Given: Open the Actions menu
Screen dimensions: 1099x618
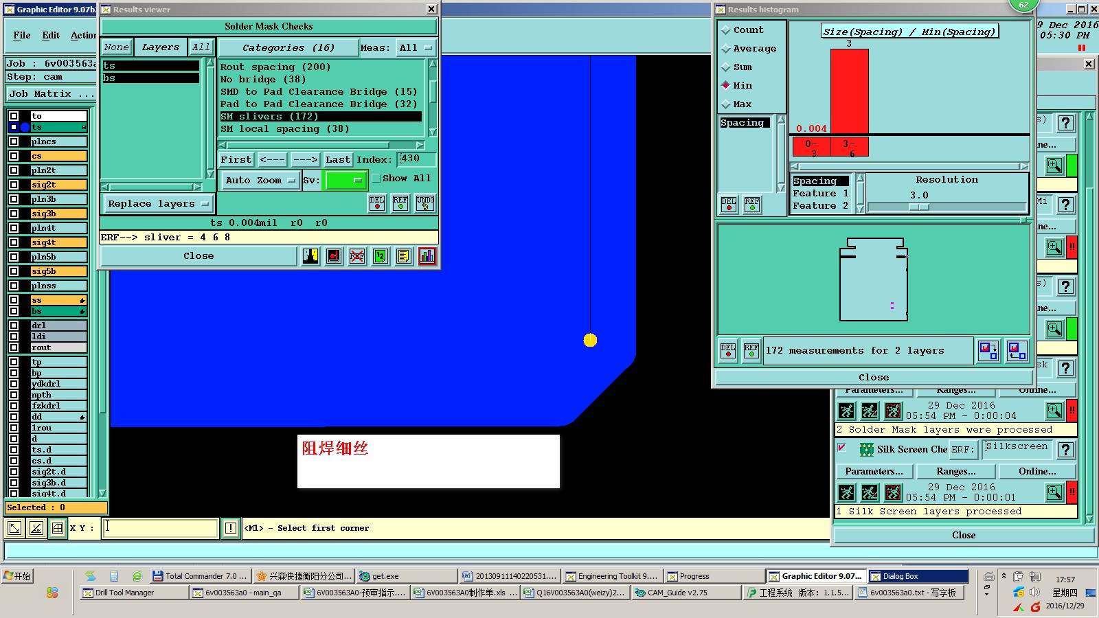Looking at the screenshot, I should coord(83,35).
